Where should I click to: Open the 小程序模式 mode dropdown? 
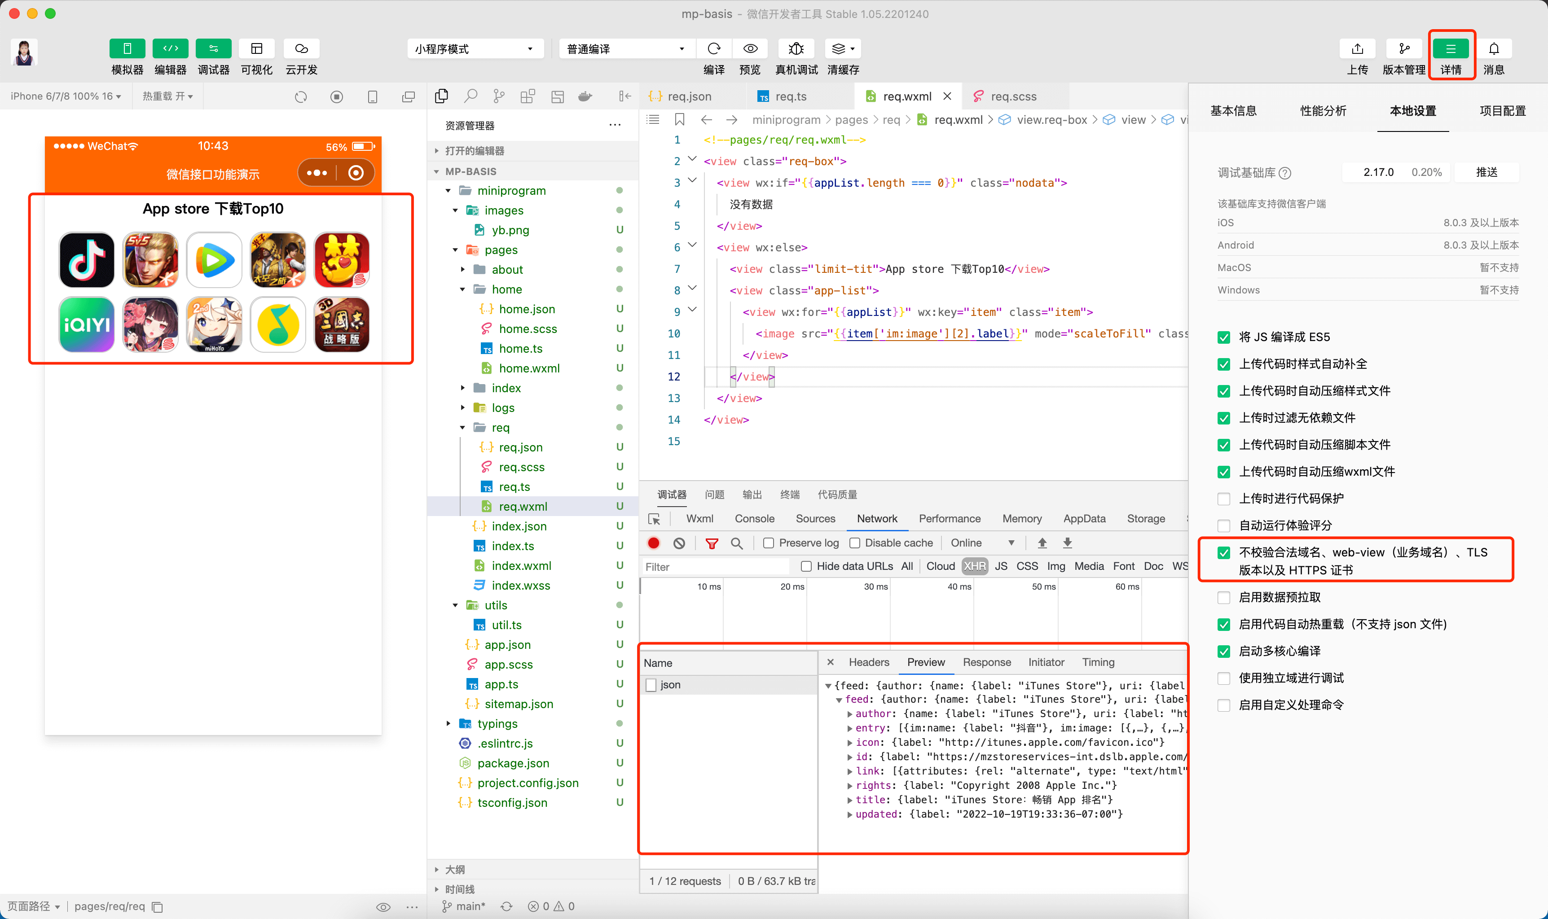(475, 49)
